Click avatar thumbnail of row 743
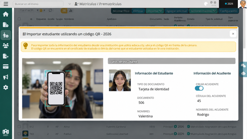Image resolution: width=247 pixels, height=139 pixels. [x=25, y=134]
